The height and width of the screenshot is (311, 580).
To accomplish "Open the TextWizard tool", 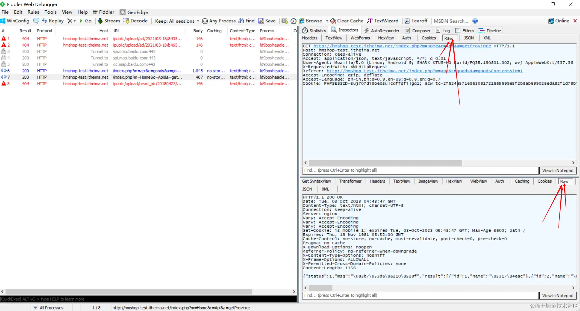I will [x=383, y=21].
